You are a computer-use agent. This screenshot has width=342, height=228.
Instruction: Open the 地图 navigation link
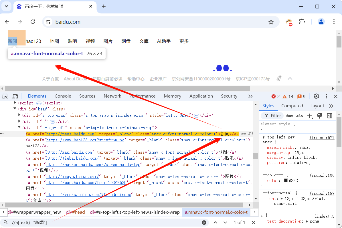coord(54,41)
